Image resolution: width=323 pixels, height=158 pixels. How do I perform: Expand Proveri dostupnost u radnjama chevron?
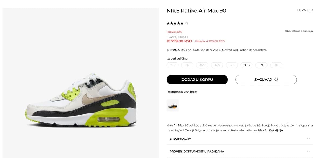[x=308, y=152]
